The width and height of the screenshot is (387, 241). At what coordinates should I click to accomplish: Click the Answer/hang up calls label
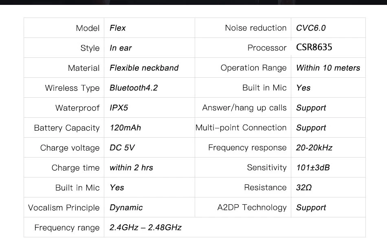tap(244, 108)
